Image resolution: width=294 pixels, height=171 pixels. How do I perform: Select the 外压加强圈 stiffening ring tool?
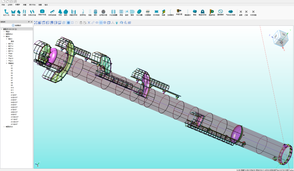(x=114, y=13)
